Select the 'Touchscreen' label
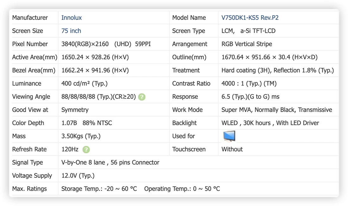This screenshot has height=206, width=348. [189, 149]
